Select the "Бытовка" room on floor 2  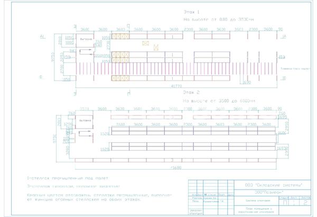click(x=85, y=121)
